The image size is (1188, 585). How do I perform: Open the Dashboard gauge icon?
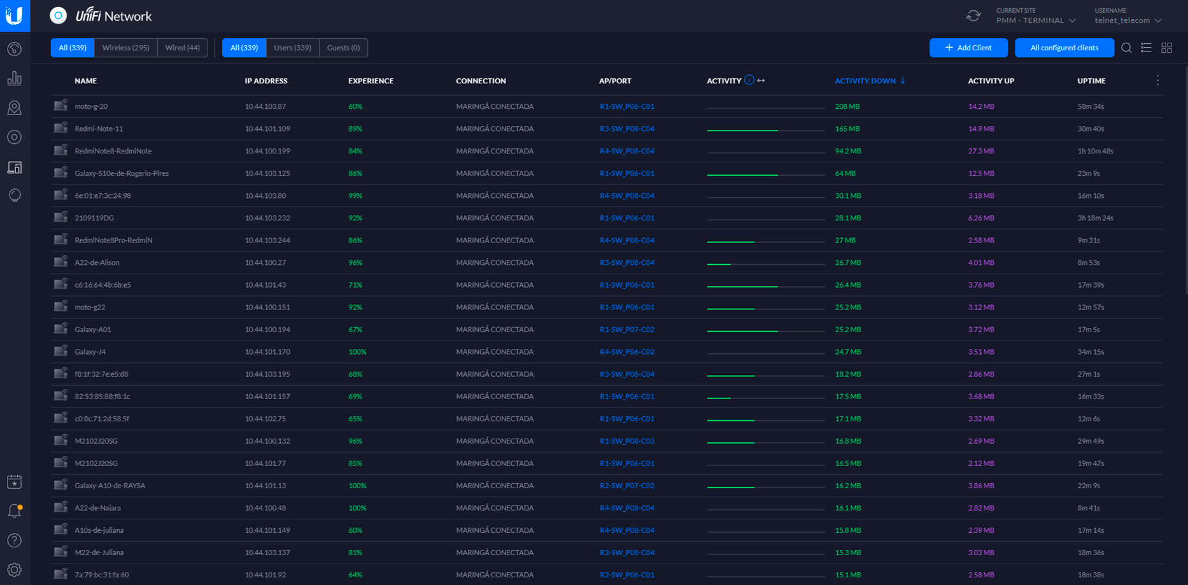(x=15, y=49)
